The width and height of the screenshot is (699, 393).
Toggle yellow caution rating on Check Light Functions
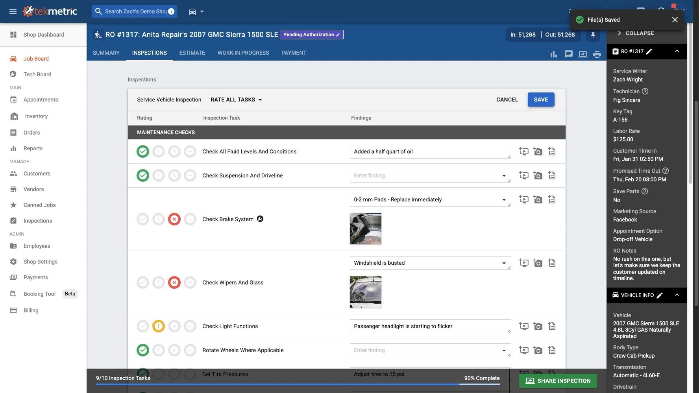159,326
